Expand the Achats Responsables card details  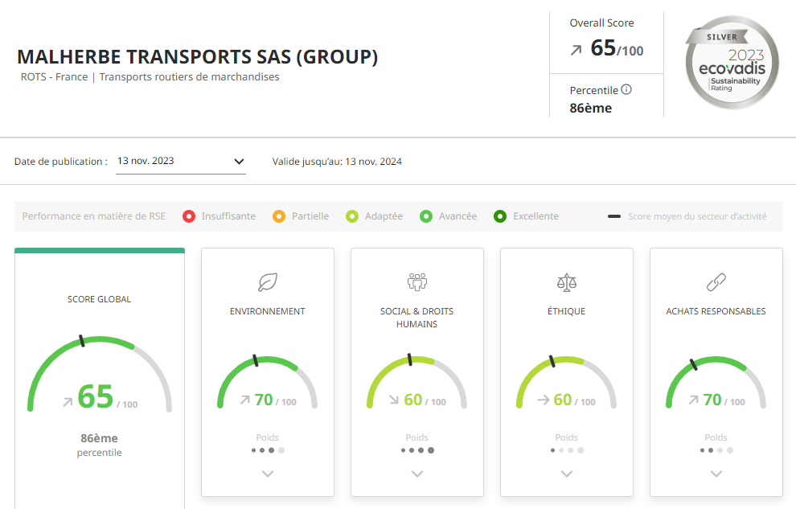pyautogui.click(x=716, y=474)
